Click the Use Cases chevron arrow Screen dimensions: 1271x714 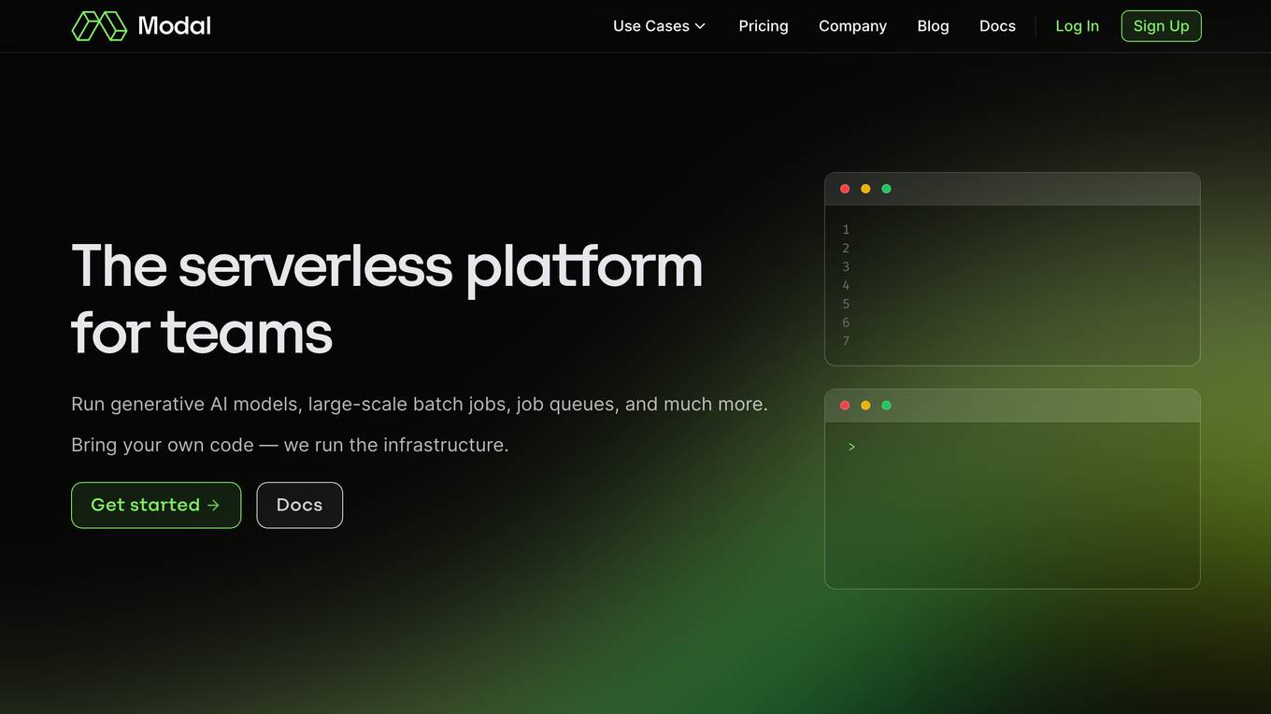pyautogui.click(x=700, y=26)
